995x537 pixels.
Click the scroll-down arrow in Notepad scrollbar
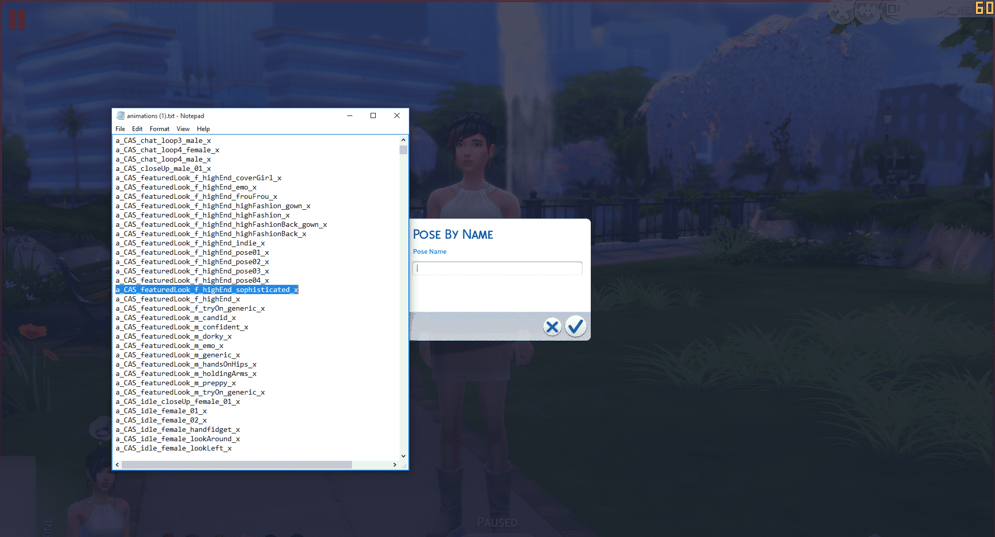tap(403, 456)
